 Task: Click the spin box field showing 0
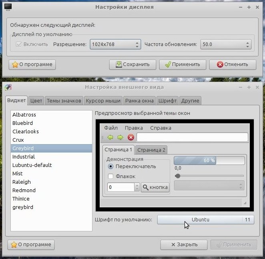coord(121,187)
